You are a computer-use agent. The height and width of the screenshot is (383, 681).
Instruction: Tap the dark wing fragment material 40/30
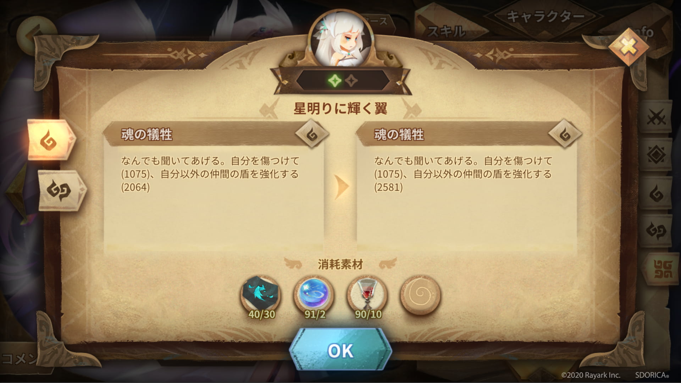tap(261, 295)
